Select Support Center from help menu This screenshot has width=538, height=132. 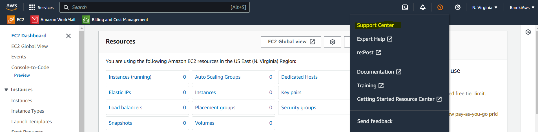point(375,25)
